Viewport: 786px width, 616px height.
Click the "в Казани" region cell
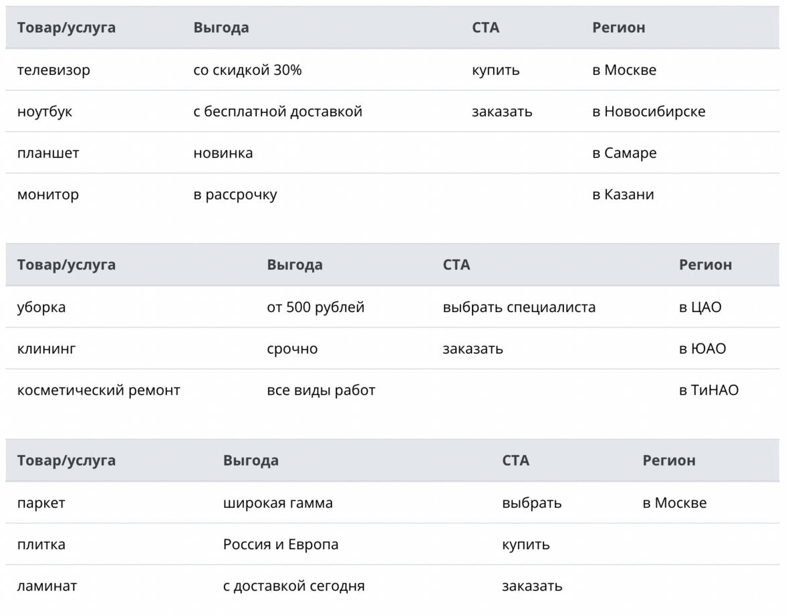[x=623, y=194]
